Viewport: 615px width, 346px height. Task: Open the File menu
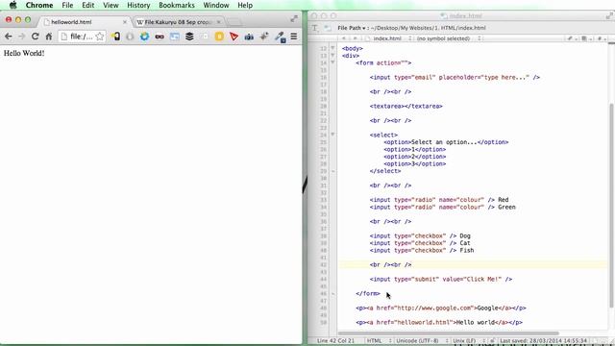(x=67, y=5)
